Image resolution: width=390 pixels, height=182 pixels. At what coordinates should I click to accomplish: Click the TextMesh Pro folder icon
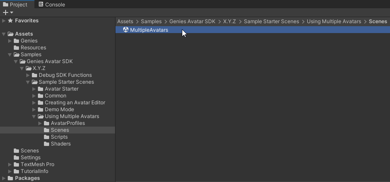[x=17, y=164]
